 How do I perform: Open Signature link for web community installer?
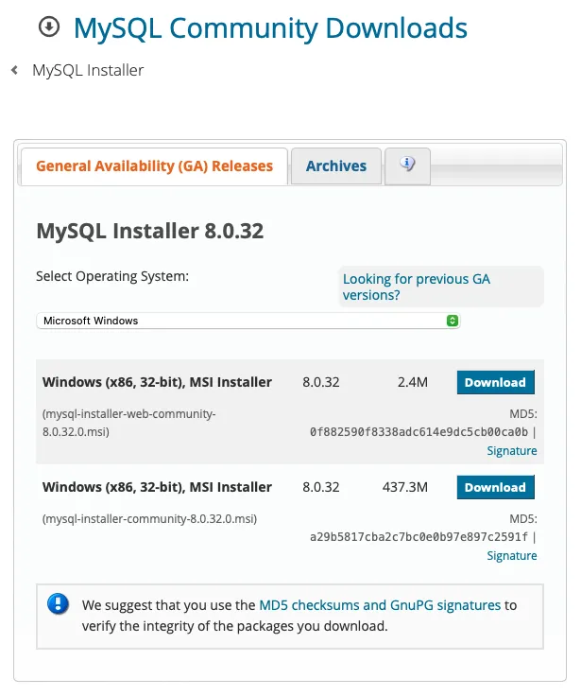512,450
